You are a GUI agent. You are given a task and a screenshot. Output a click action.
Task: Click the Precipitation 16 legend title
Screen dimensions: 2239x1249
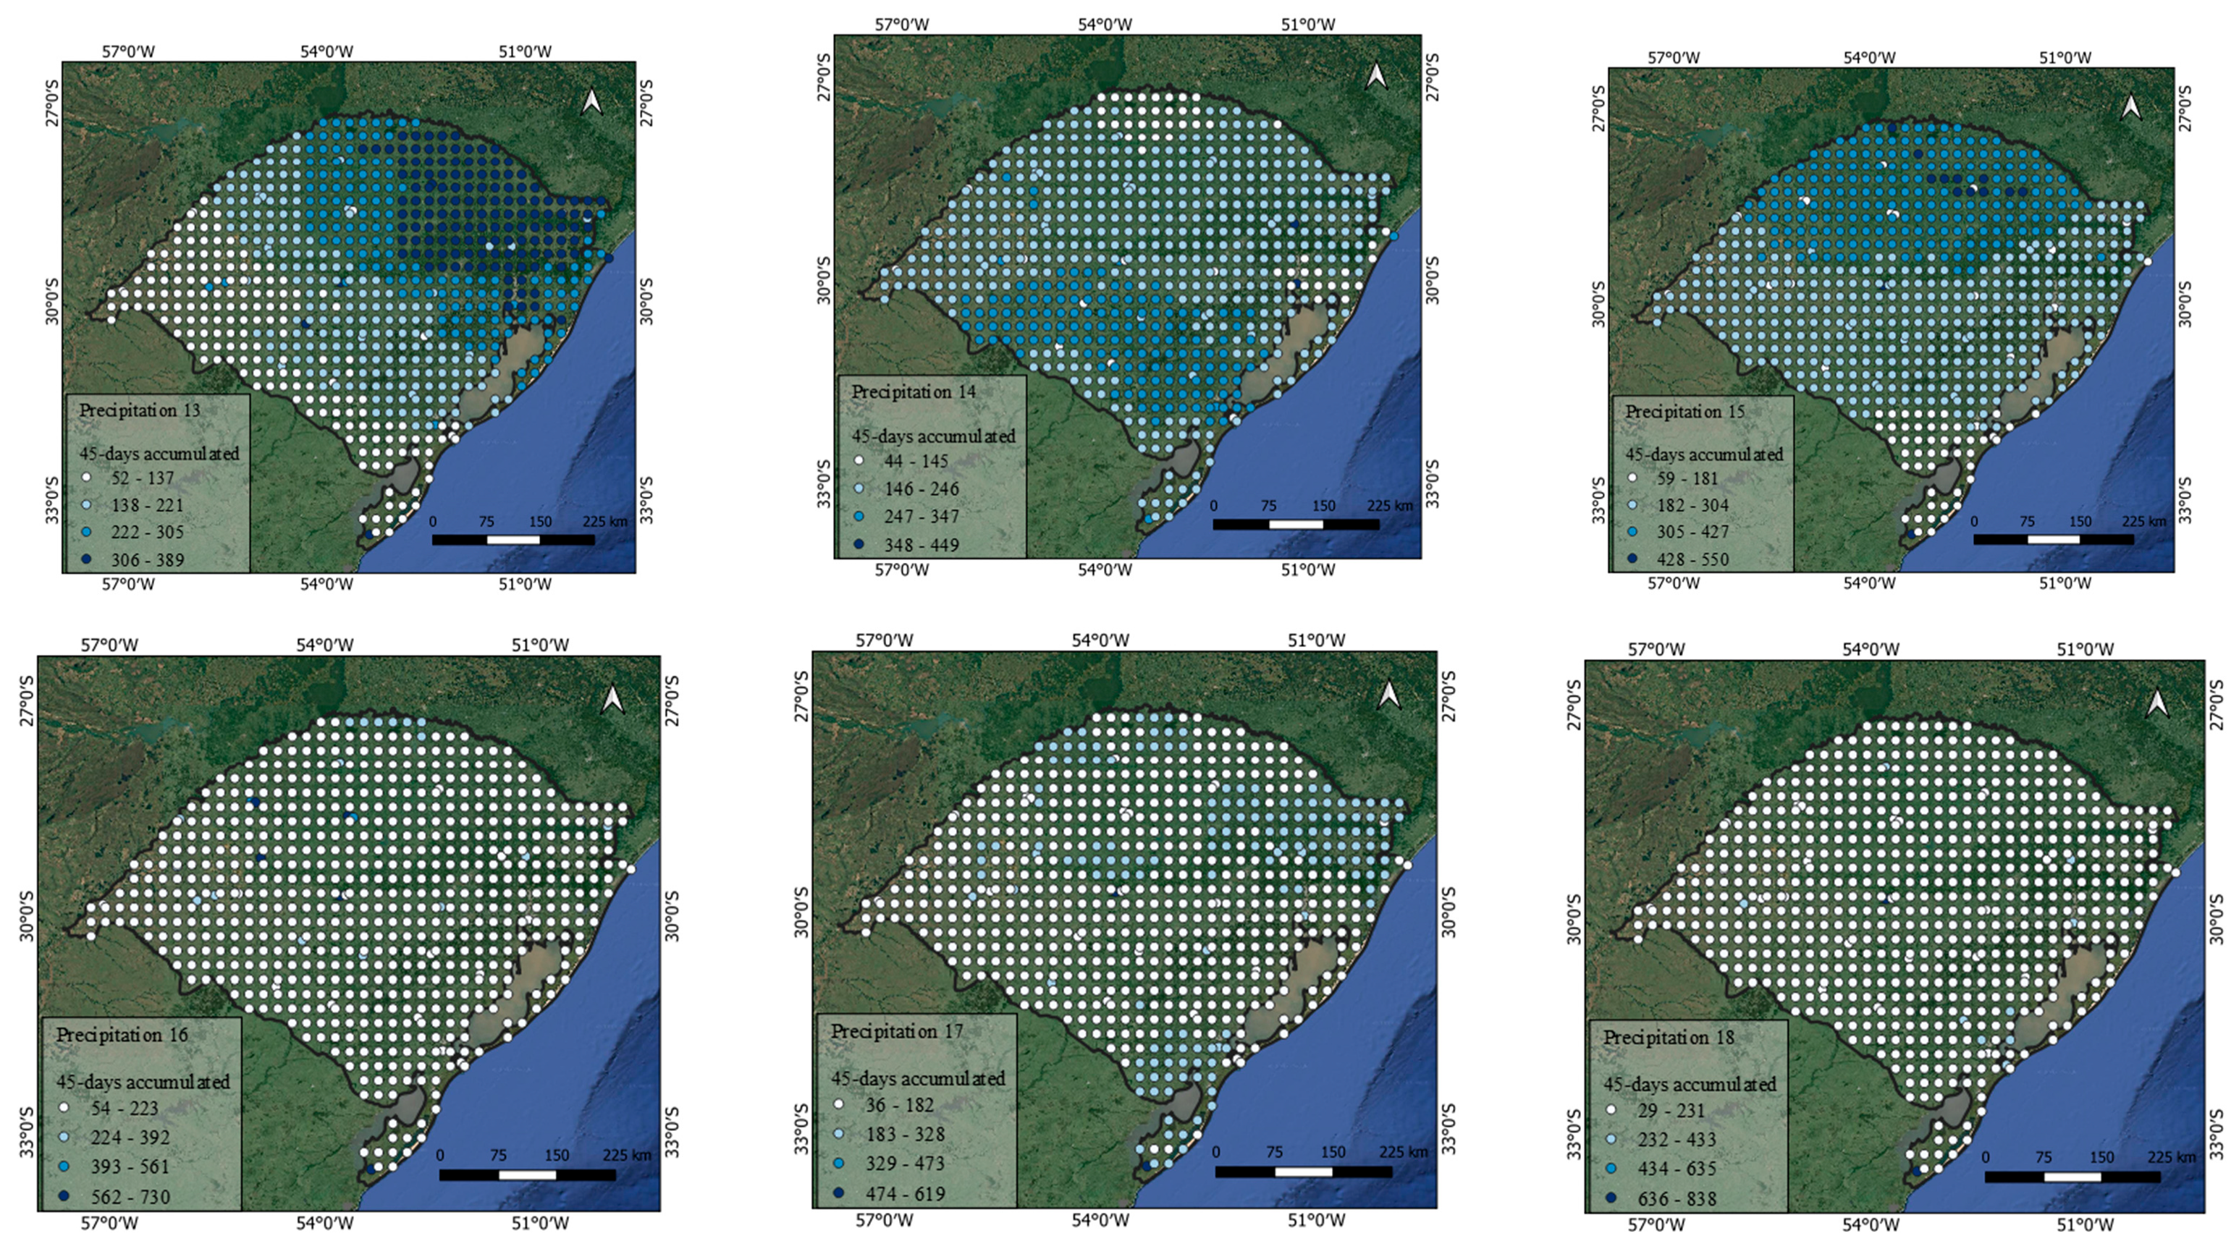click(122, 1036)
